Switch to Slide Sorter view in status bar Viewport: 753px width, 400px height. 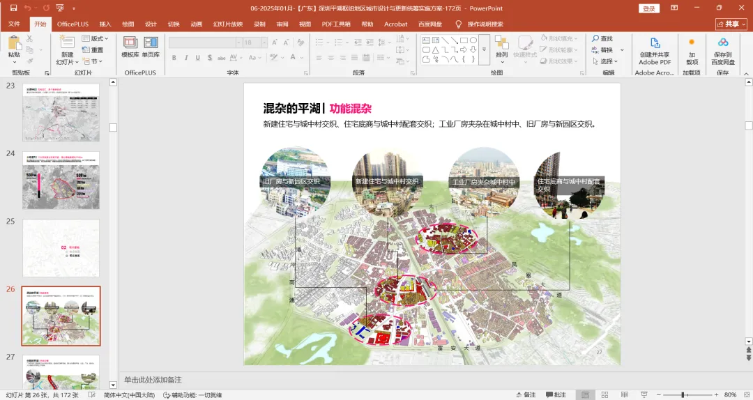[x=606, y=395]
